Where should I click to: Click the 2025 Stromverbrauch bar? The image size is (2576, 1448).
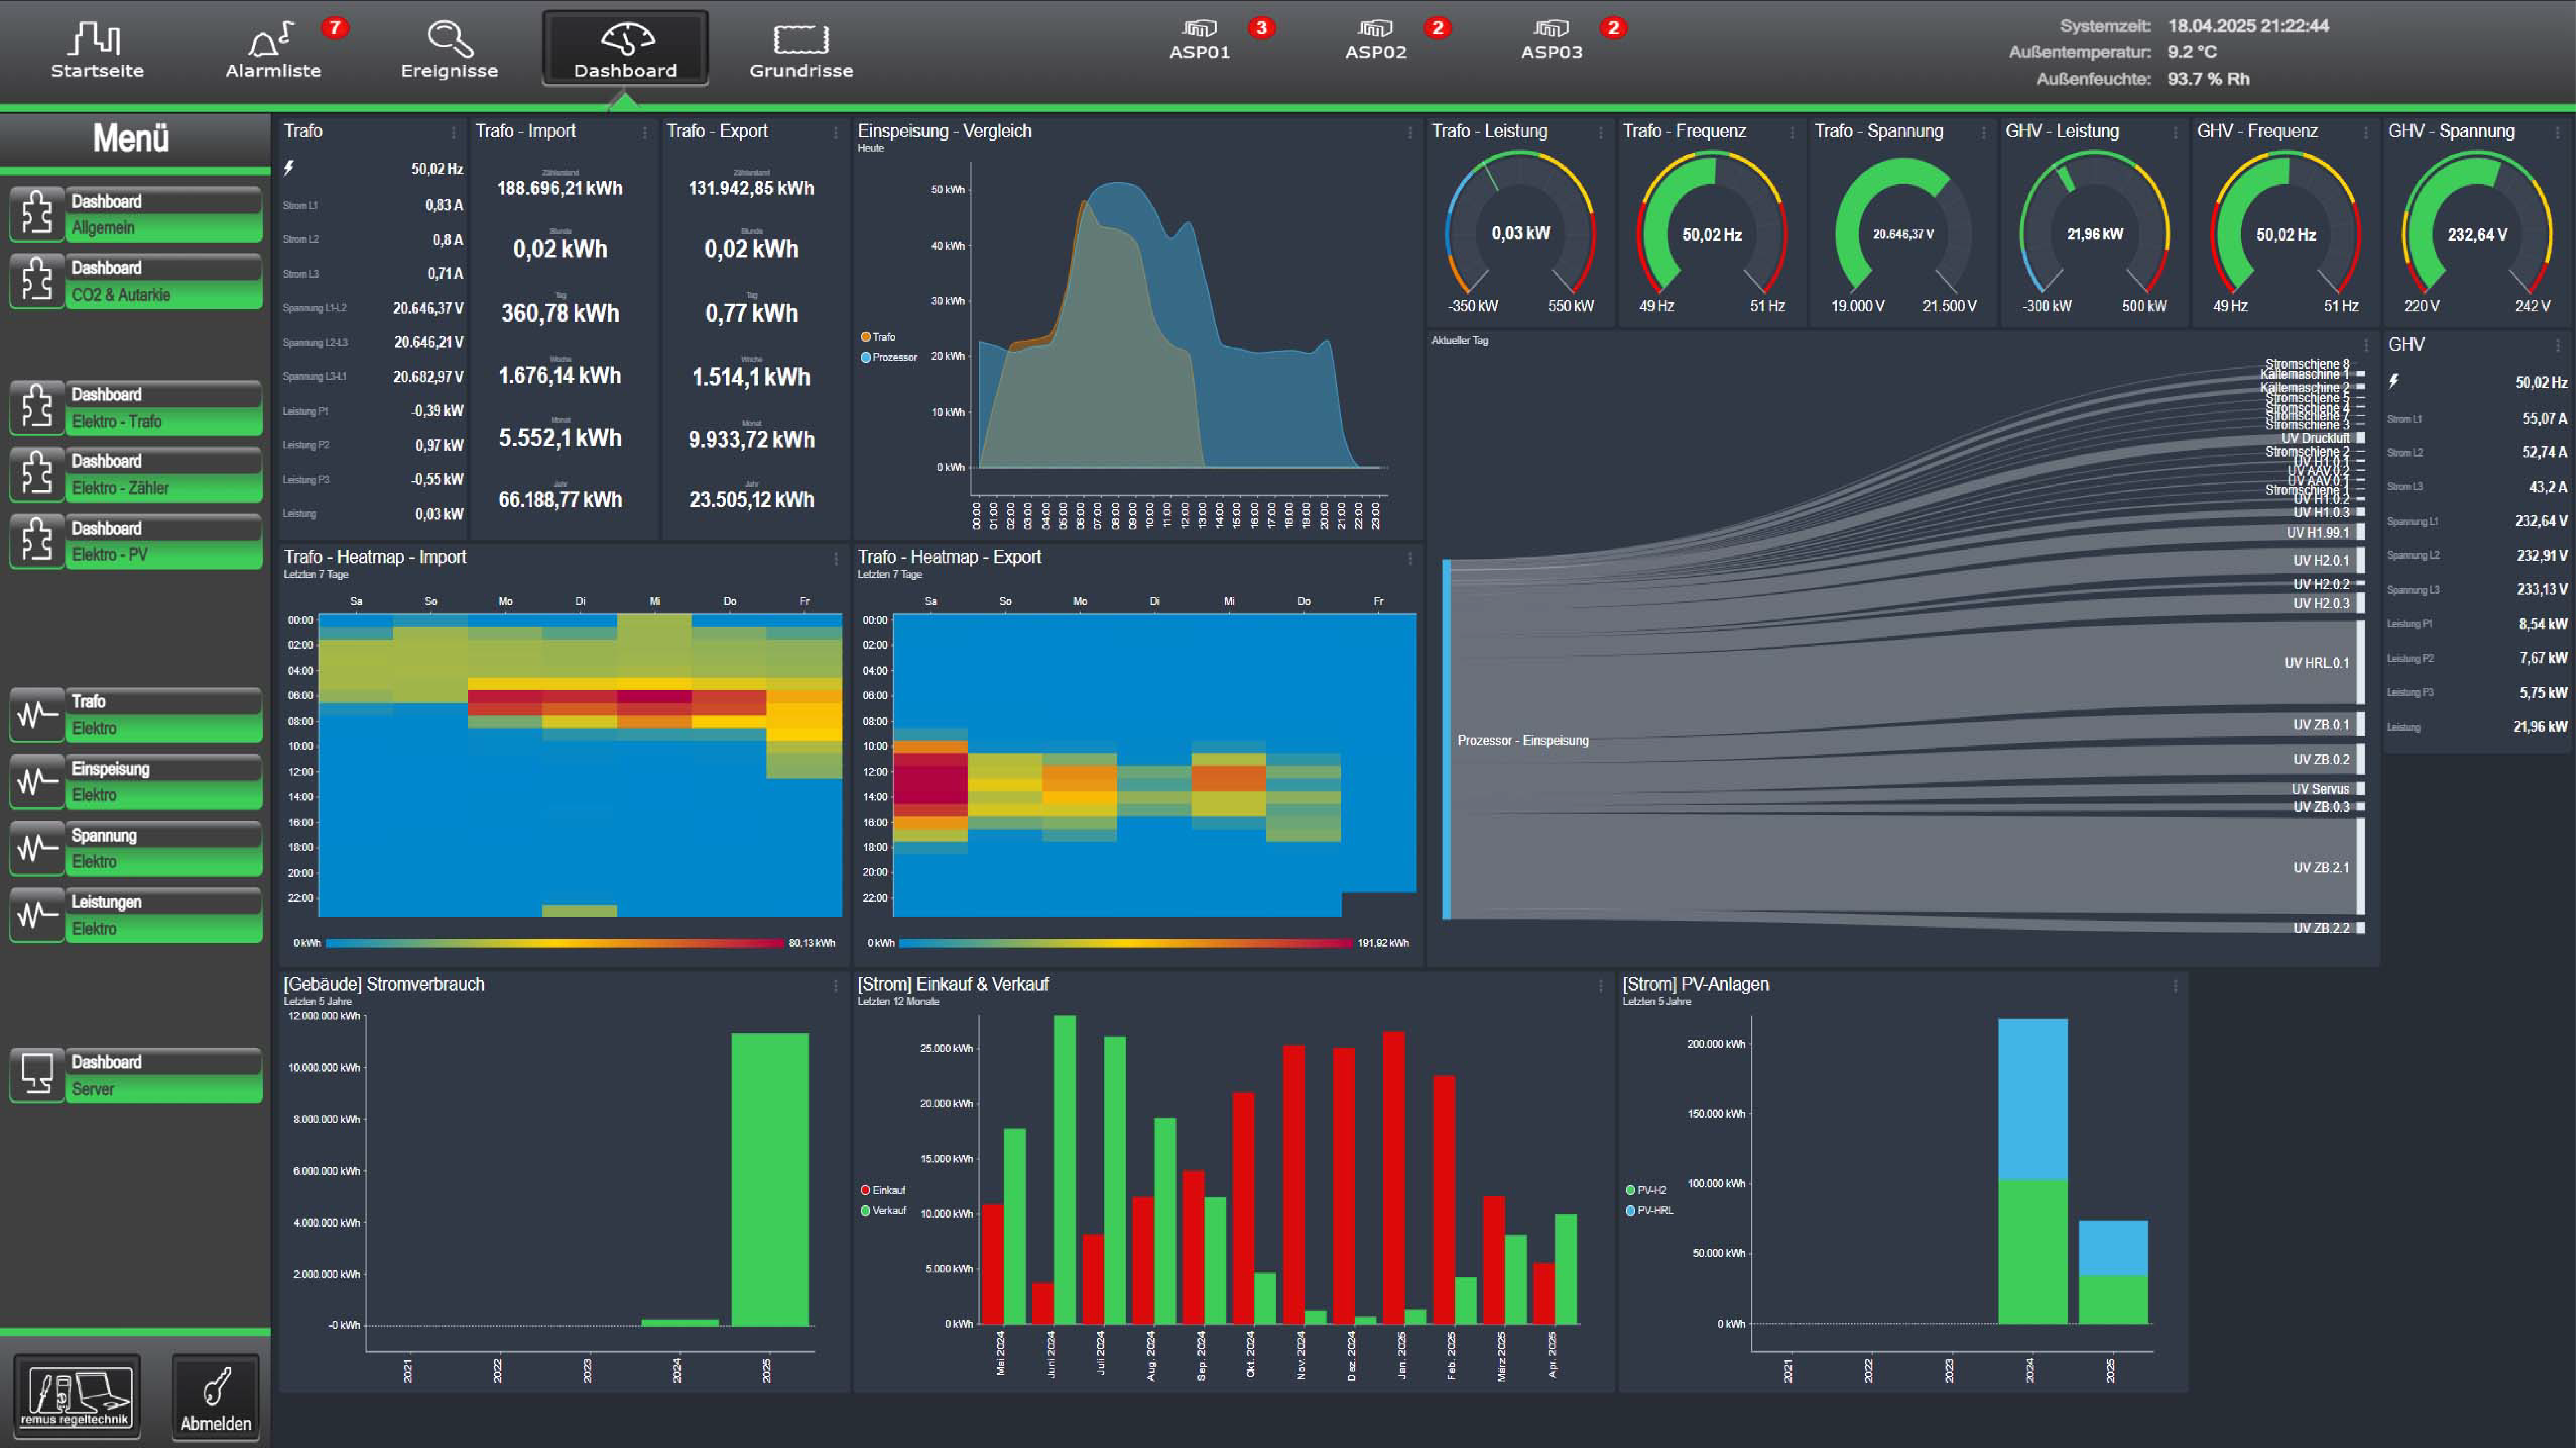(769, 1179)
